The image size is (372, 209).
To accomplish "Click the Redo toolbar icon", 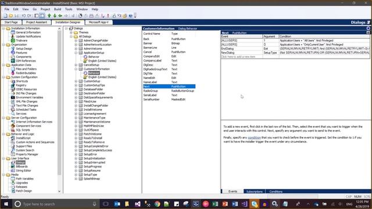I will coord(29,16).
